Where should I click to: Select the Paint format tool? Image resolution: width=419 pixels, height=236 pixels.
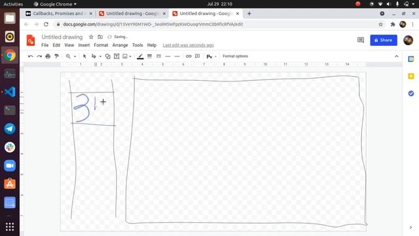pyautogui.click(x=56, y=56)
